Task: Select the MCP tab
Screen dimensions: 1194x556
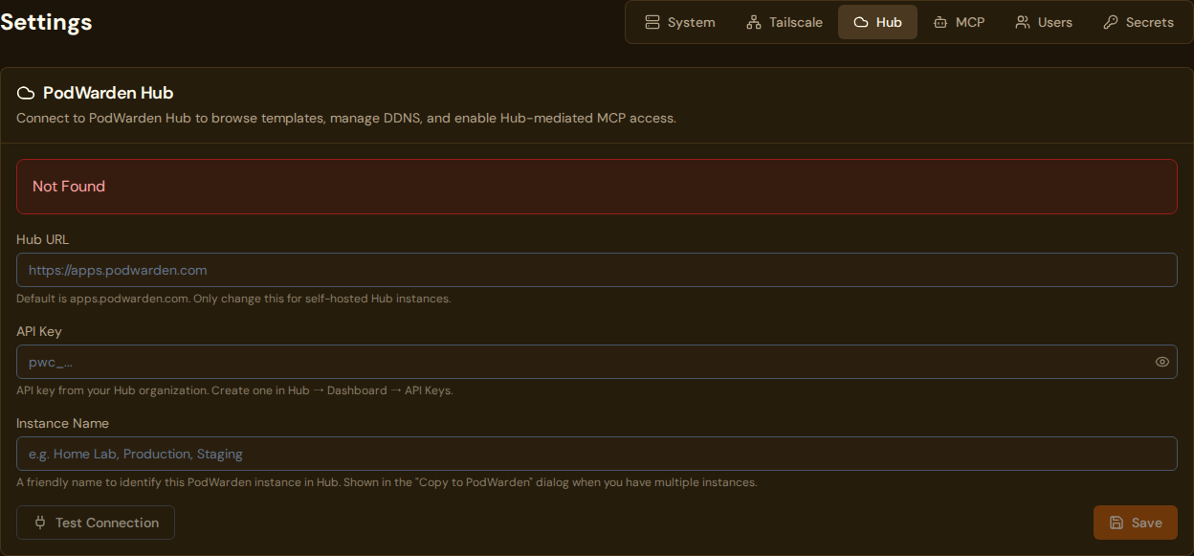Action: 959,21
